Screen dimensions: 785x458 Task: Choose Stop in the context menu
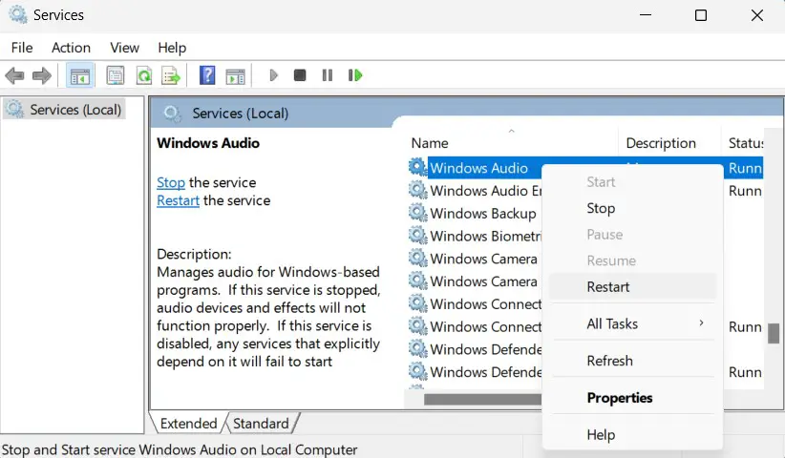tap(633, 209)
